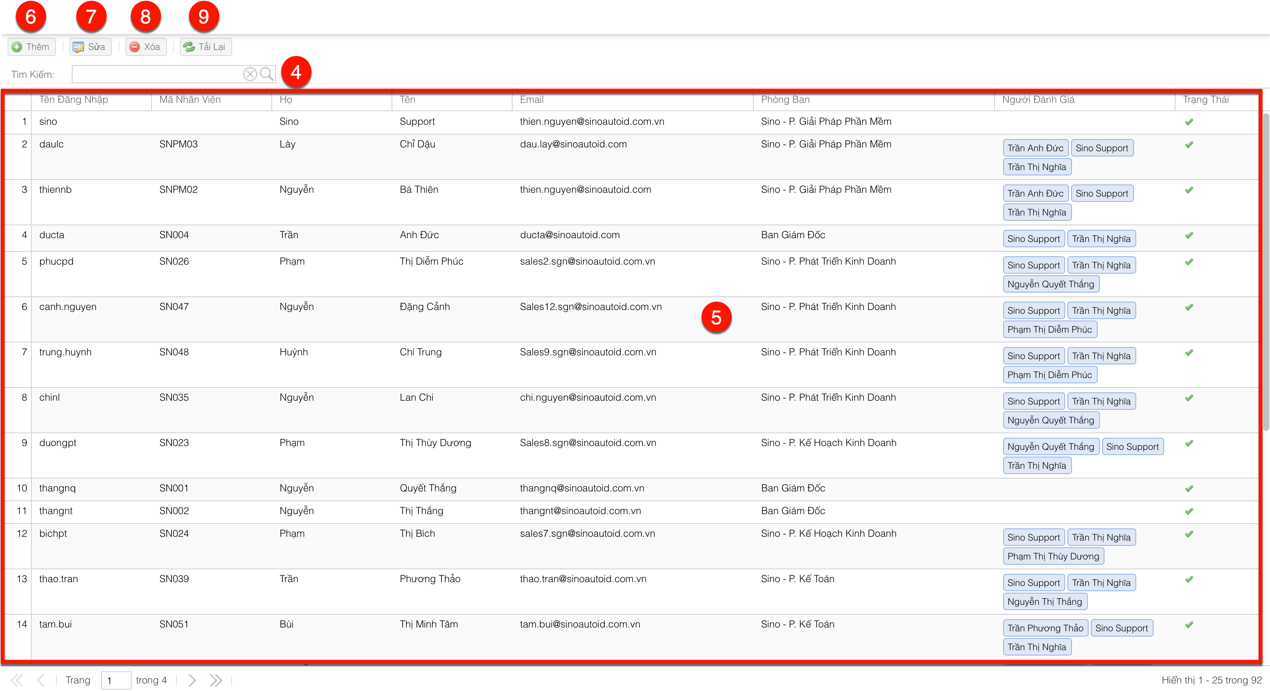This screenshot has height=691, width=1270.
Task: Click the Xóa (delete) button
Action: pyautogui.click(x=146, y=47)
